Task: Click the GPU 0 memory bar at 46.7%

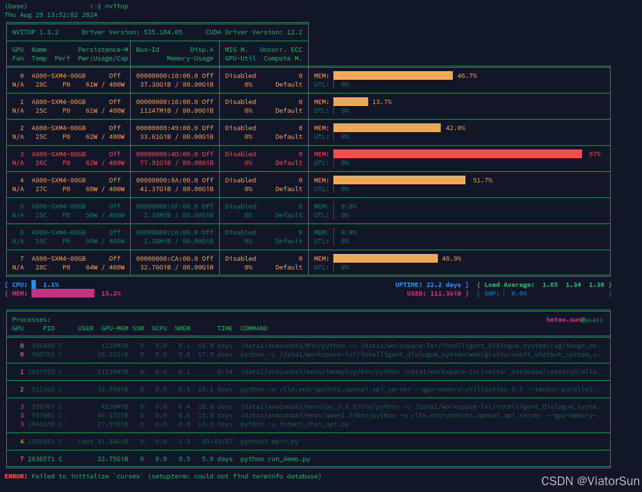Action: coord(393,75)
